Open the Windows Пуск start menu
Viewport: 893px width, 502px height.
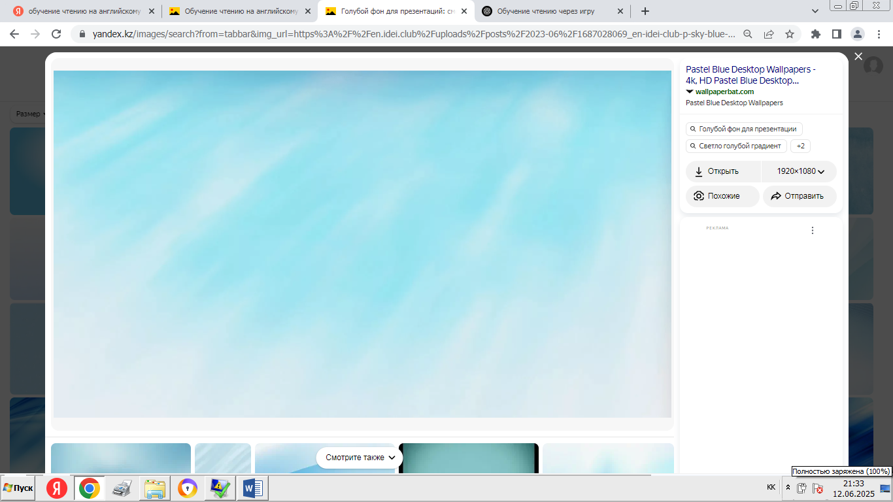point(18,488)
